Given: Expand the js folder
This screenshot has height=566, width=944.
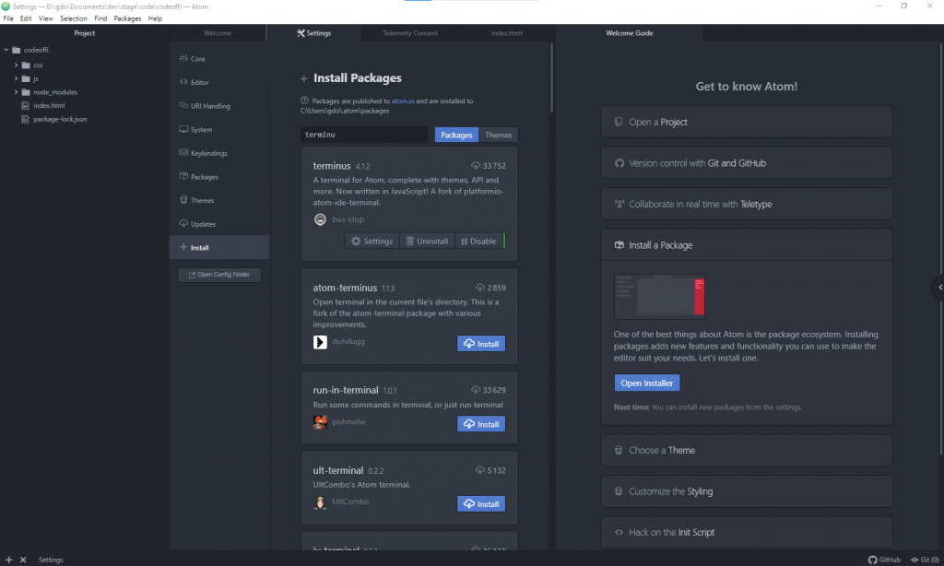Looking at the screenshot, I should tap(16, 79).
